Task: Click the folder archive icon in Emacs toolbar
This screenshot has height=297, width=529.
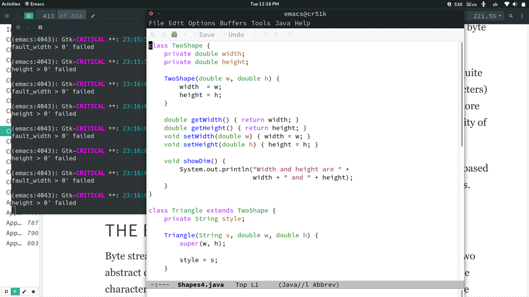Action: 174,34
